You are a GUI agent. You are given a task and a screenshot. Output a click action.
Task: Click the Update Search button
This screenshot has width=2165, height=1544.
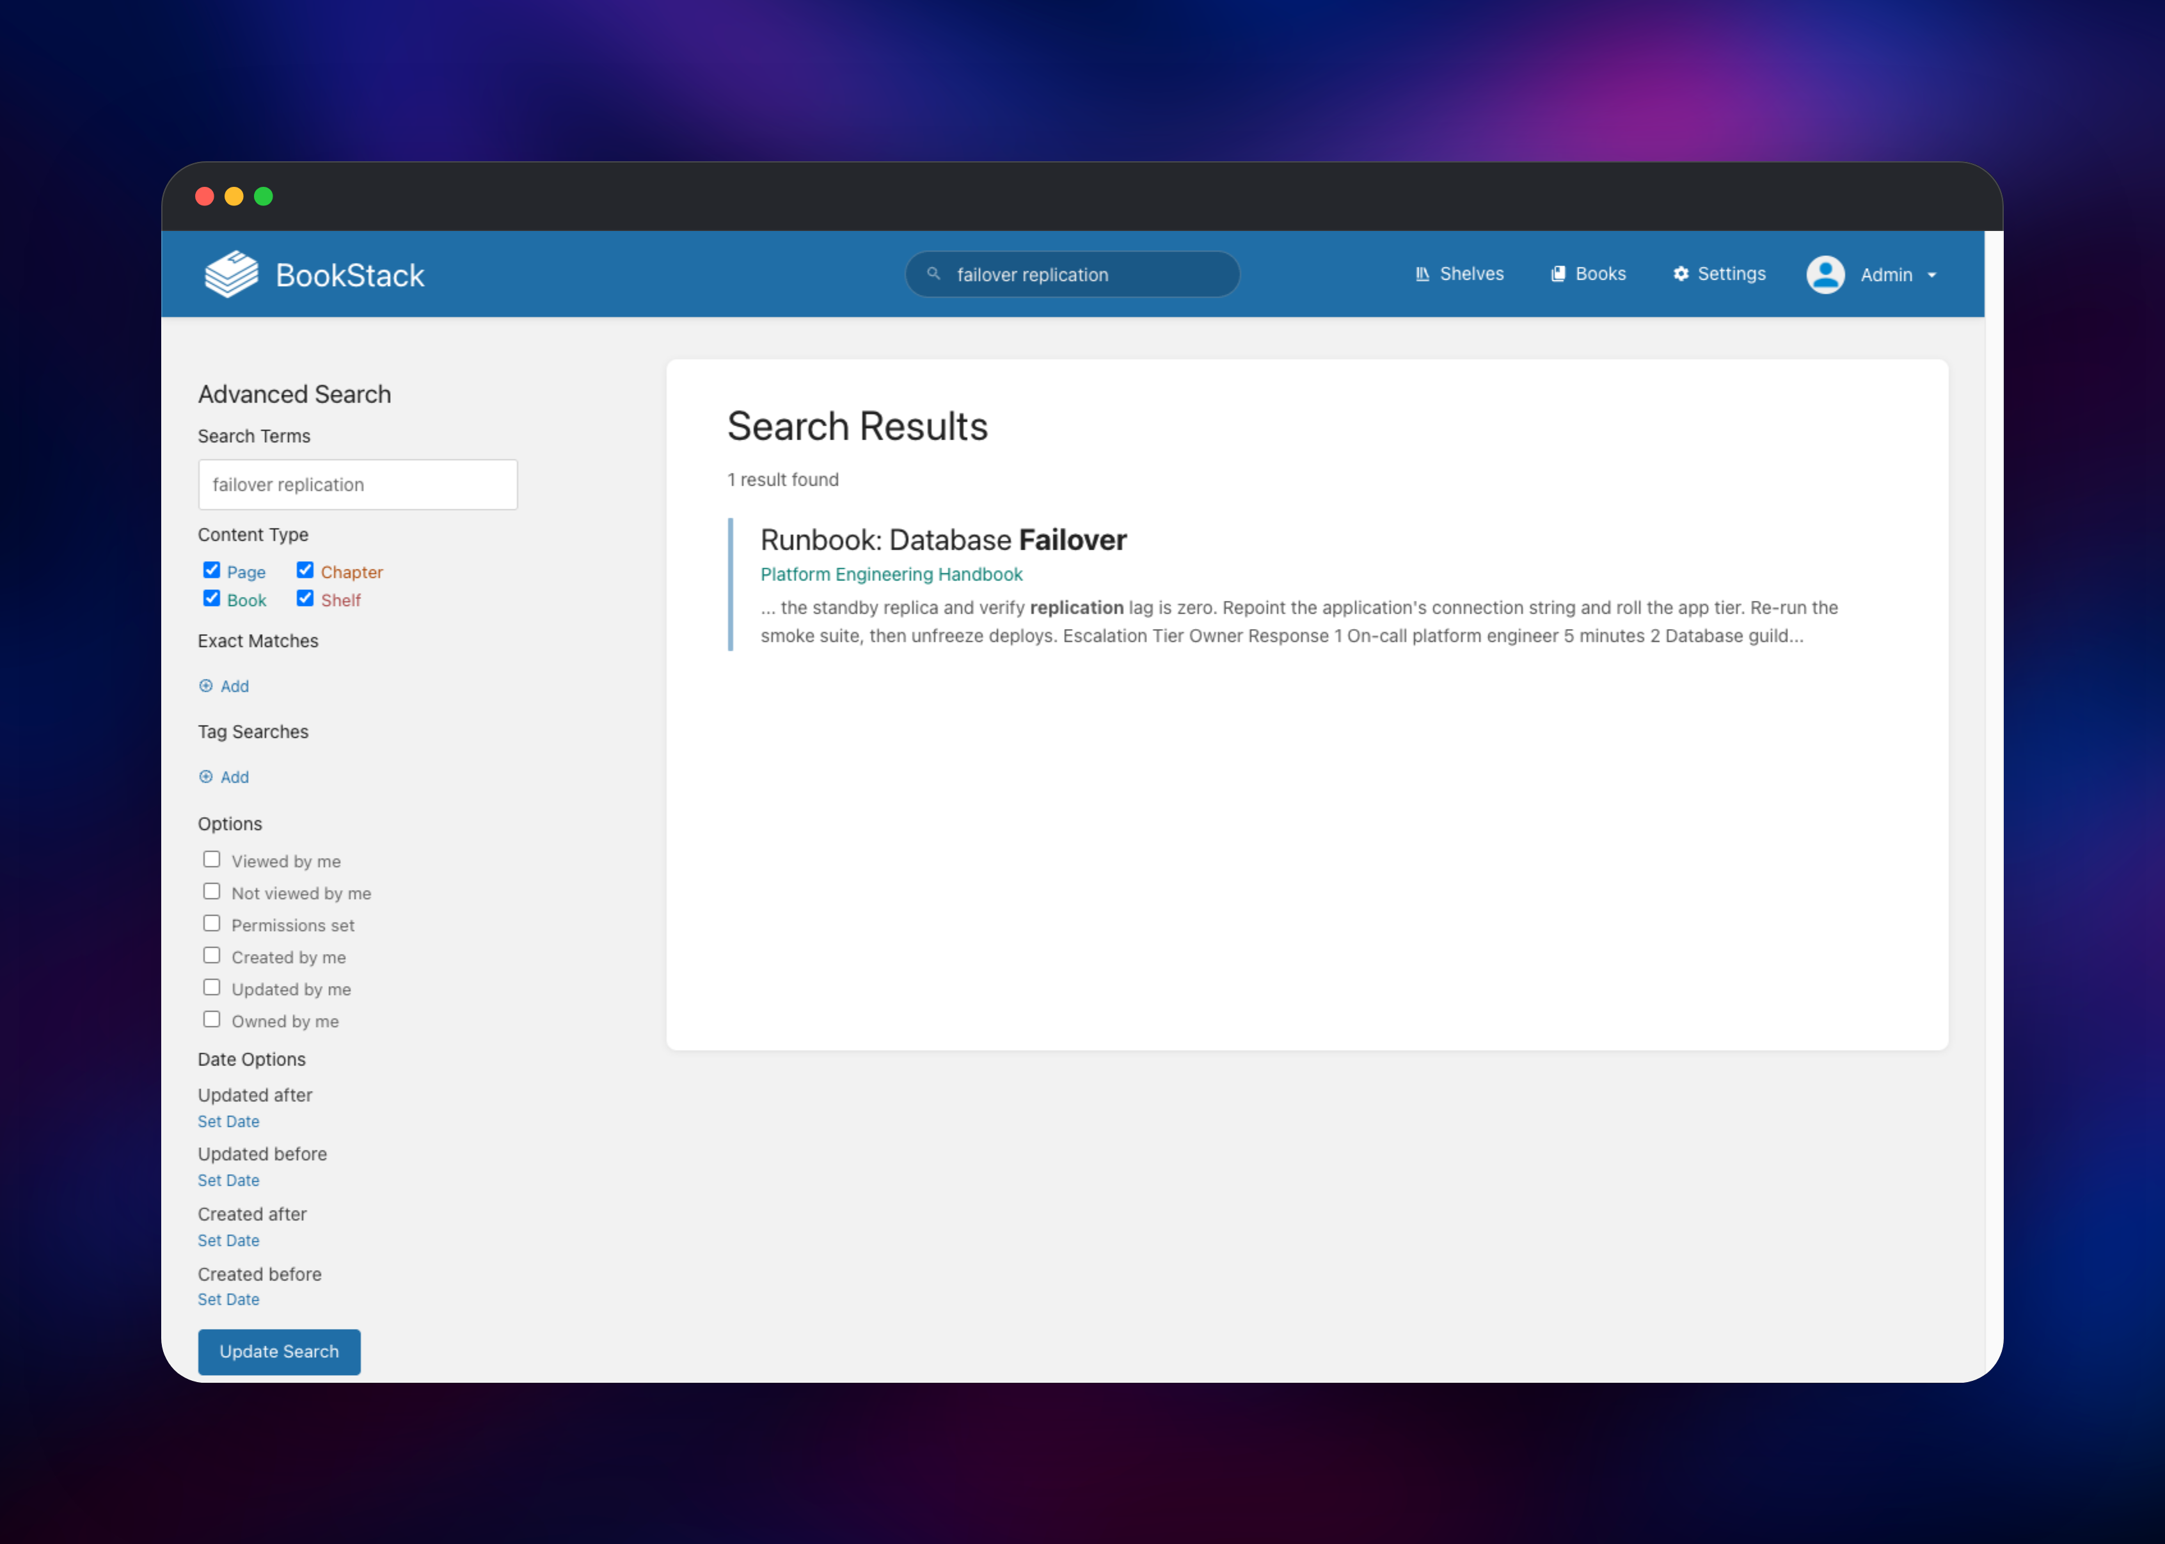[280, 1351]
